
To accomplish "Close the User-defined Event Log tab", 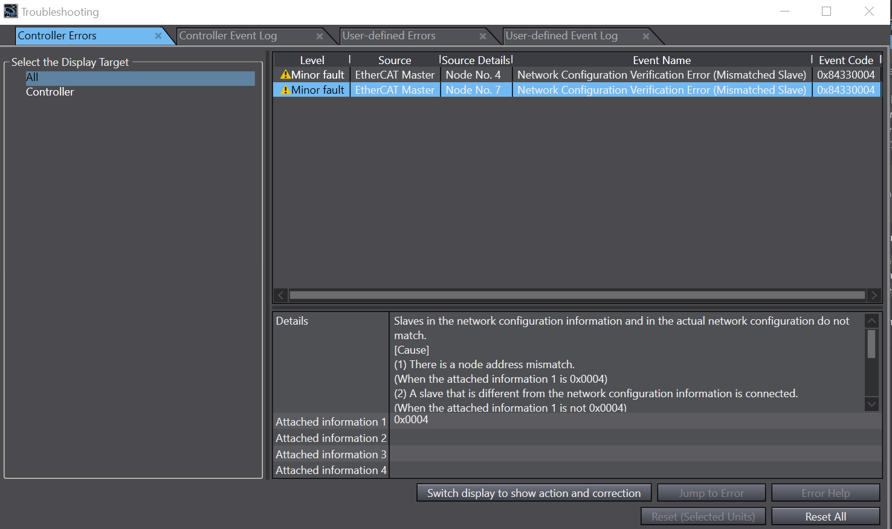I will 646,36.
